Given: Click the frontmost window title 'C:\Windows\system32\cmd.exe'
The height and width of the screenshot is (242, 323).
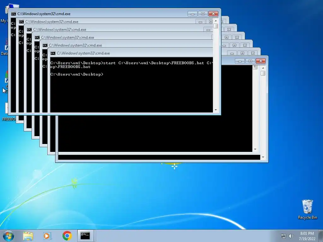Looking at the screenshot, I should point(44,14).
